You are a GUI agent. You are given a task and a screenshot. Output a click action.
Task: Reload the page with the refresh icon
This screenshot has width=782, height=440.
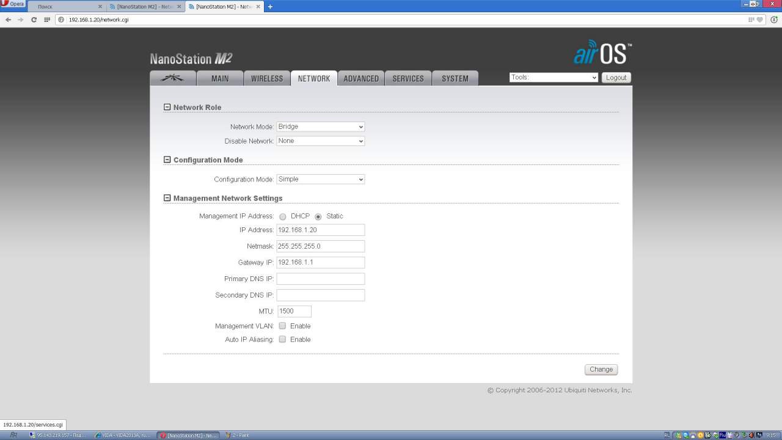34,20
